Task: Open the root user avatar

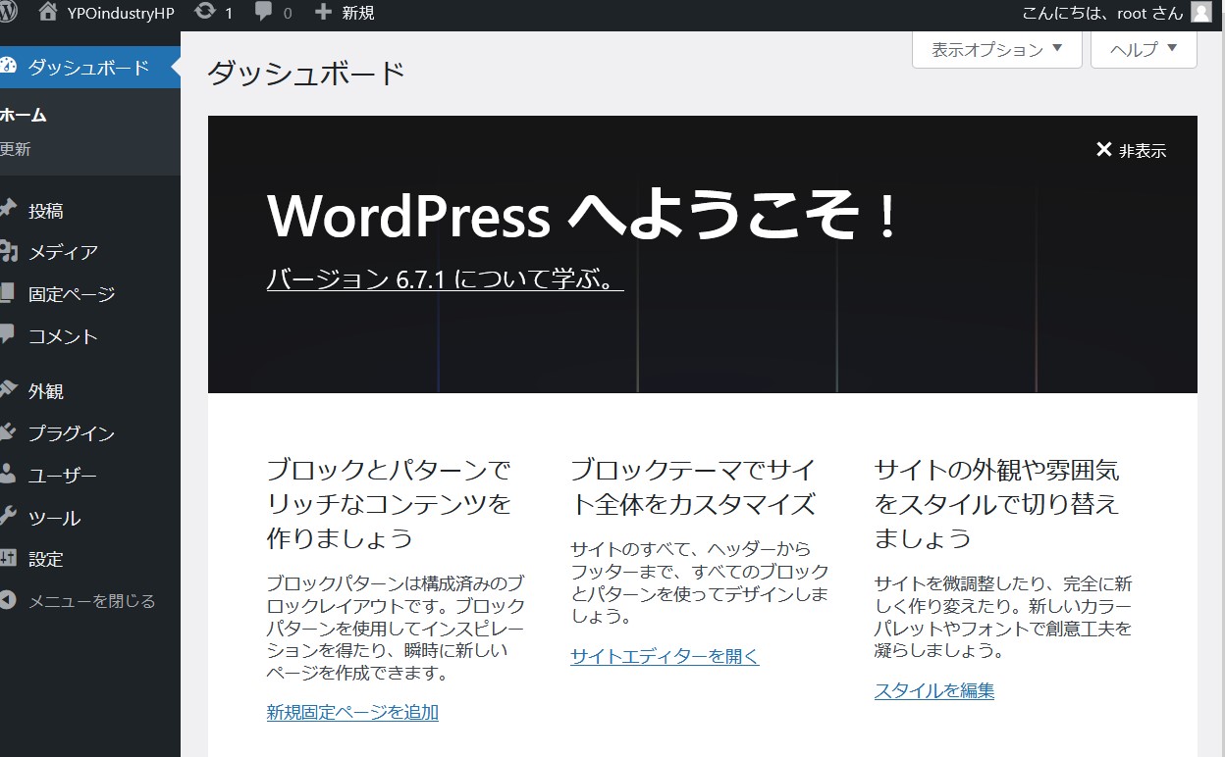Action: [1200, 13]
